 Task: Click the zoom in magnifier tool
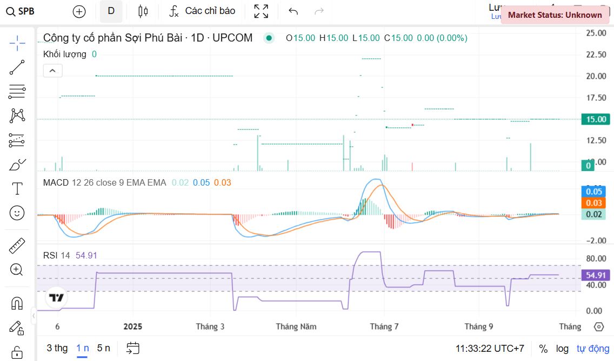[17, 270]
